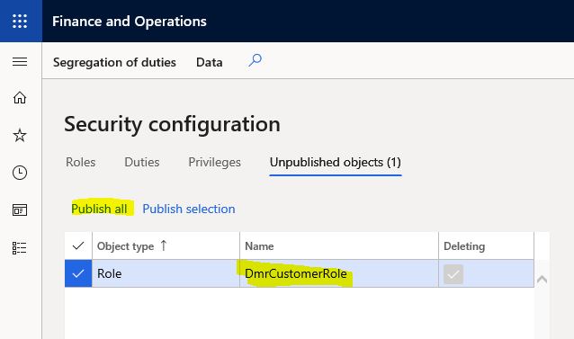
Task: Switch to the Privileges tab
Action: click(x=214, y=162)
